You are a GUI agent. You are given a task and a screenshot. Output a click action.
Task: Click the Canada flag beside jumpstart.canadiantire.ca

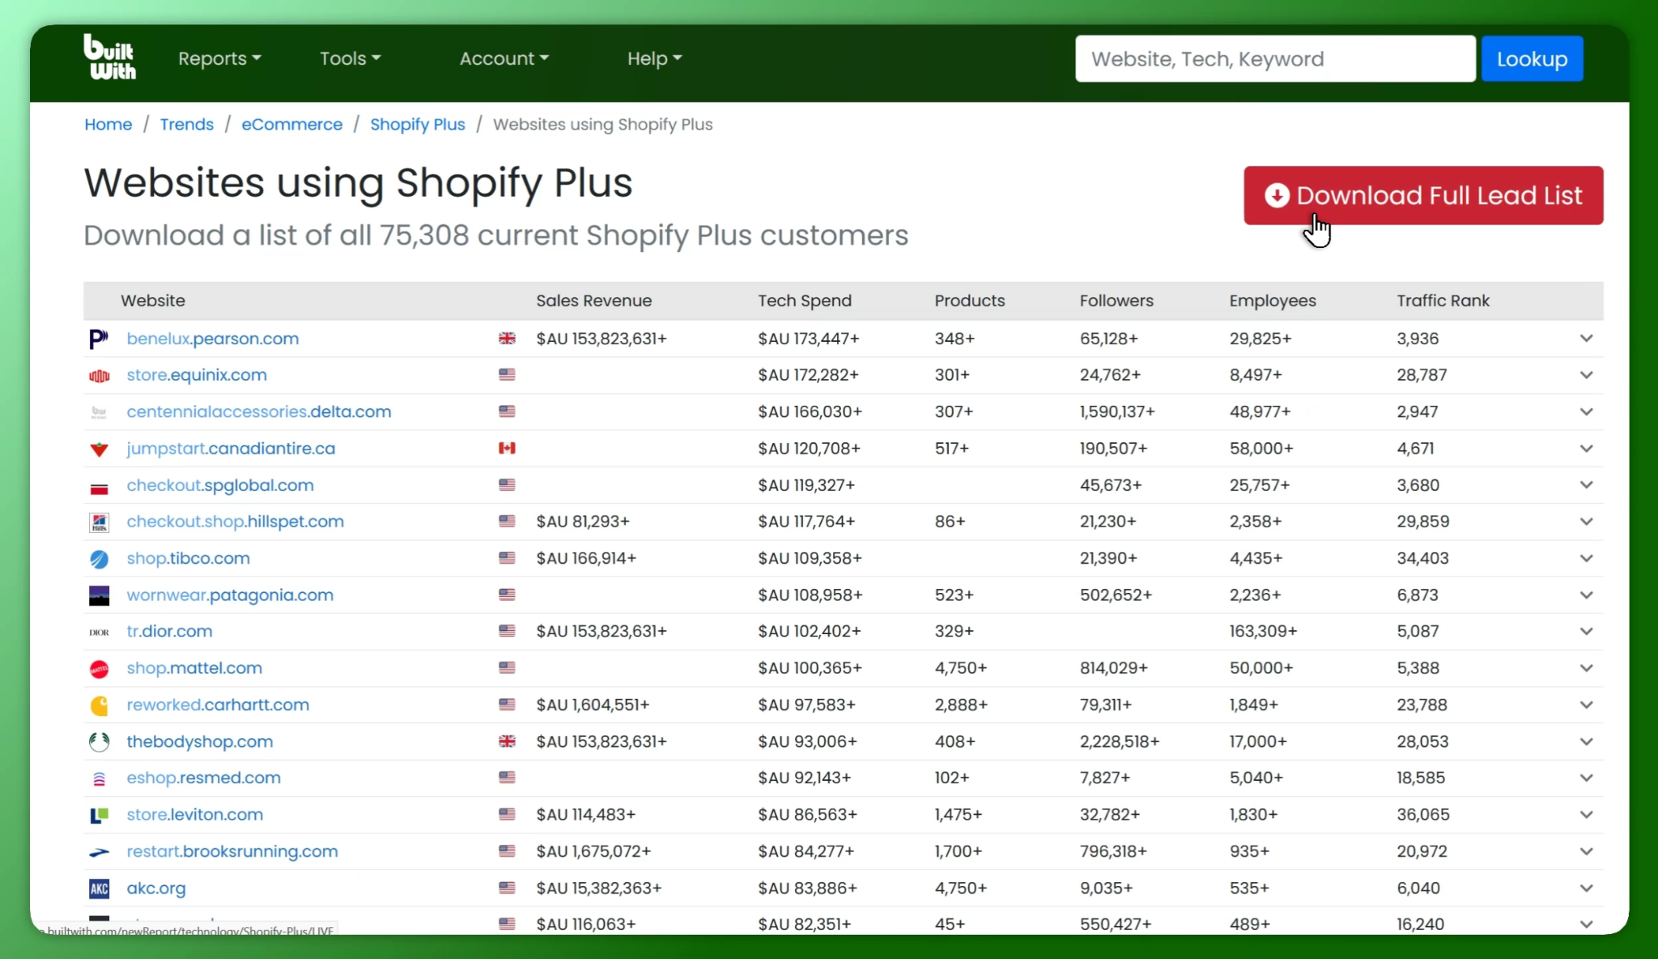507,448
